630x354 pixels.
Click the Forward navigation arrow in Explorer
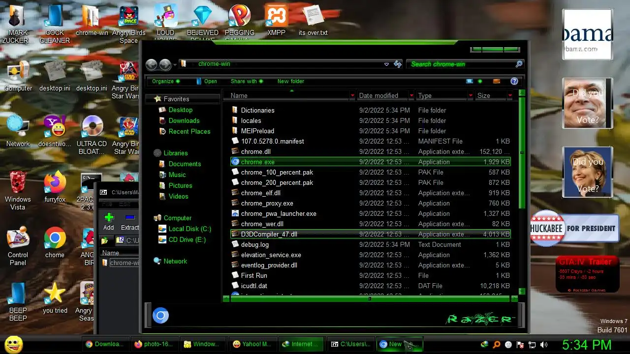pyautogui.click(x=165, y=64)
